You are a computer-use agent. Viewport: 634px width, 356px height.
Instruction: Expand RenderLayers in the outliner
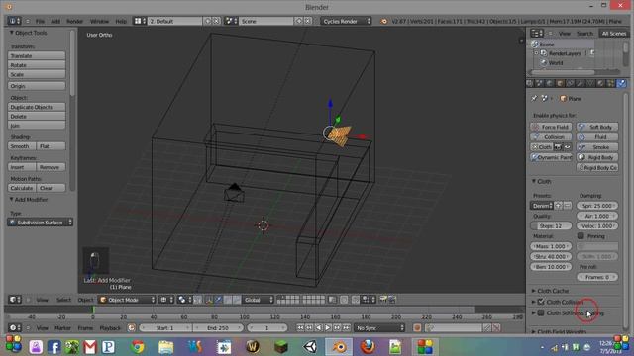click(x=537, y=53)
